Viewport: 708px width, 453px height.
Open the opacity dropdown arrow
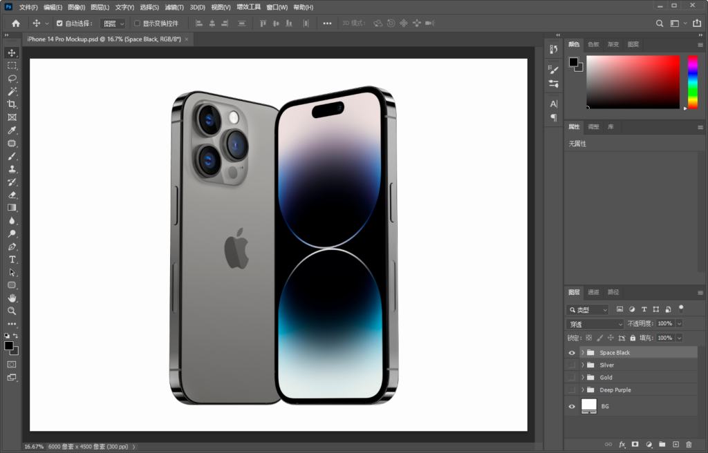click(x=679, y=323)
